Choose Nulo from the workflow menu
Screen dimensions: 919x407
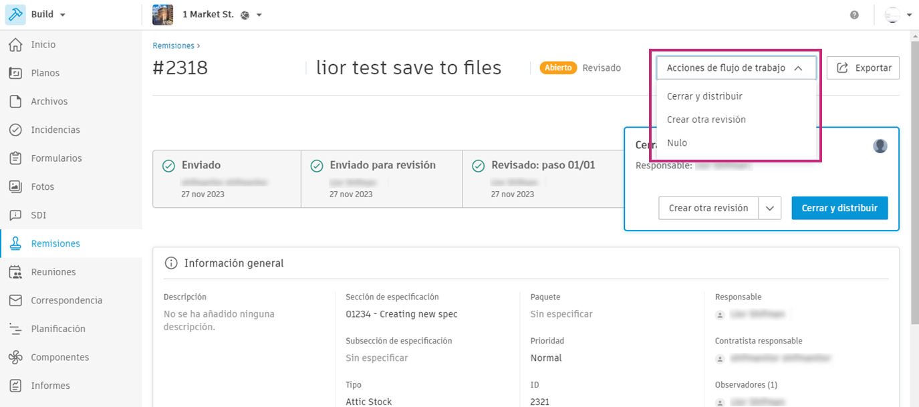tap(677, 143)
